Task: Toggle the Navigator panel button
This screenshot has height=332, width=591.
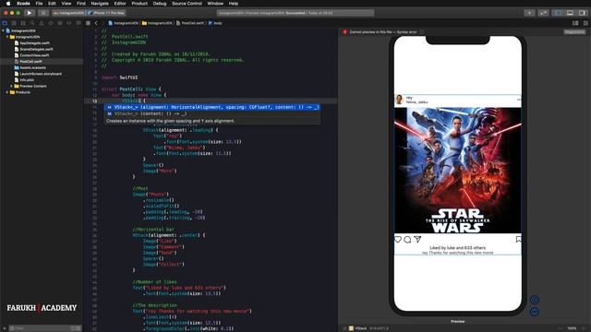Action: pyautogui.click(x=558, y=13)
